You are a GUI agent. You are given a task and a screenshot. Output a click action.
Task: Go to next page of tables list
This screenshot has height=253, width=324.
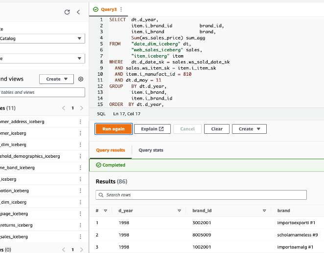click(81, 108)
